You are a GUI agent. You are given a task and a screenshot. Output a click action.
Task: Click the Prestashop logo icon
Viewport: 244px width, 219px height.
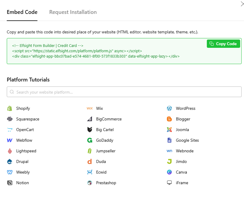coord(90,183)
